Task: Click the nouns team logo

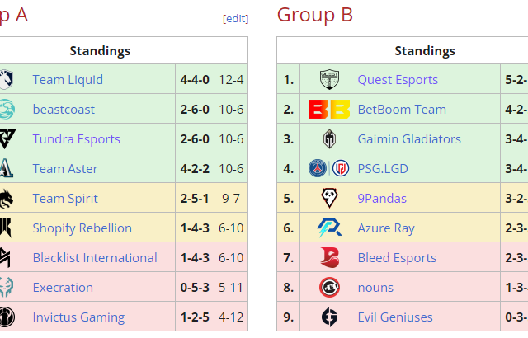Action: pos(329,288)
